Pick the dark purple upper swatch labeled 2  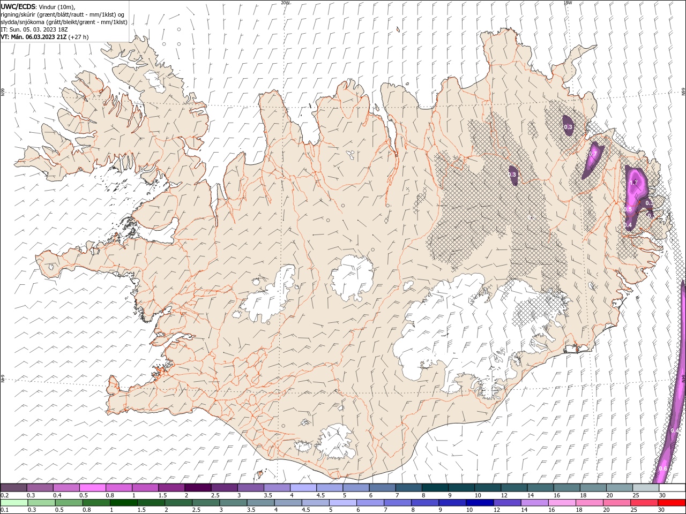point(198,488)
